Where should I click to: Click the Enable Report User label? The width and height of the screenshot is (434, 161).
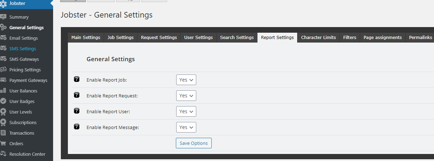pos(108,112)
